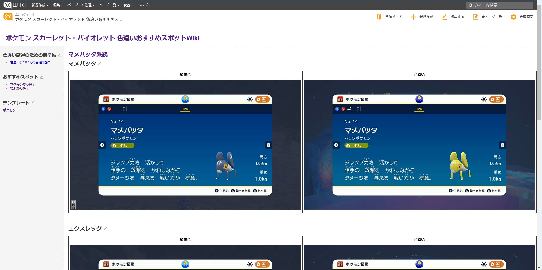
Task: Open the 編集 dropdown menu
Action: (x=58, y=5)
